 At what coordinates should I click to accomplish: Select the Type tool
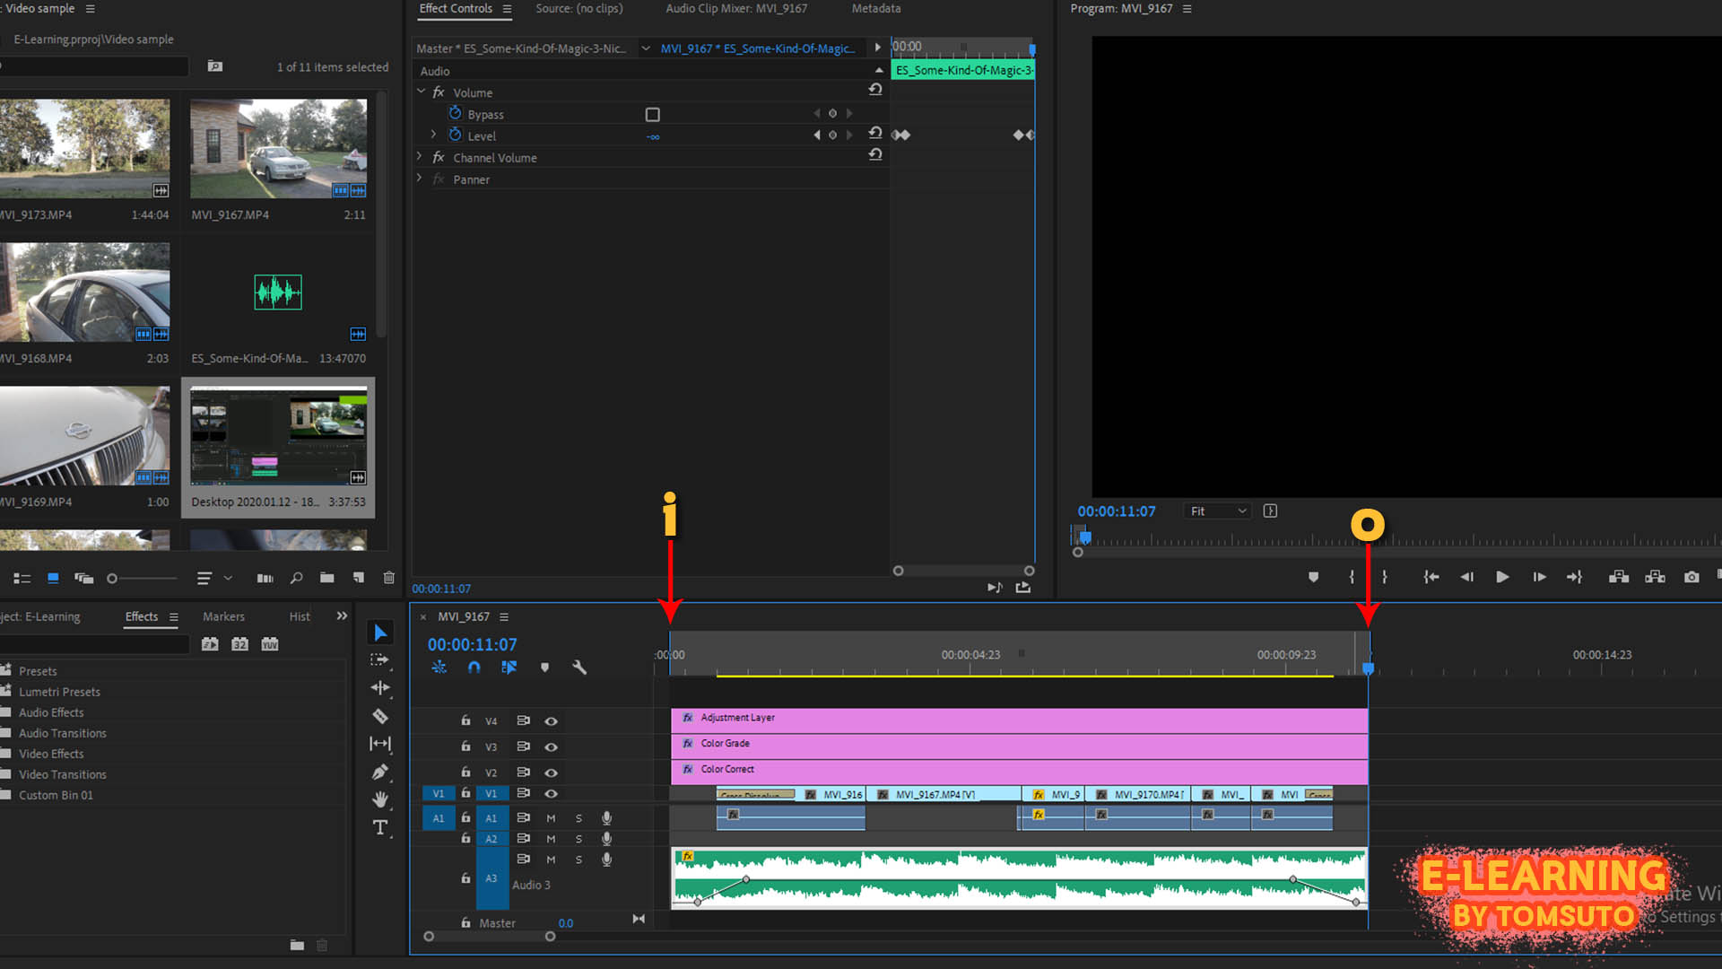(380, 827)
